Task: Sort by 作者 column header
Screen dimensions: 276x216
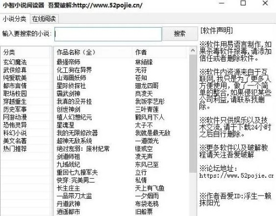Action: (159, 52)
